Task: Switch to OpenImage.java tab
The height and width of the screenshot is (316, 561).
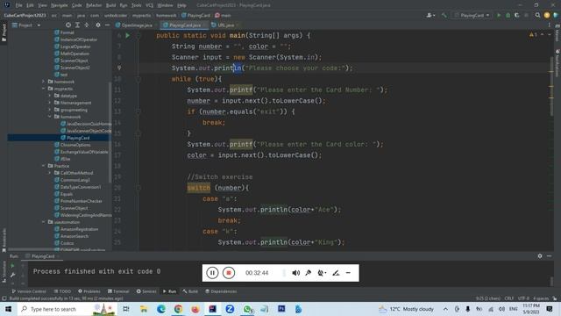Action: 134,25
